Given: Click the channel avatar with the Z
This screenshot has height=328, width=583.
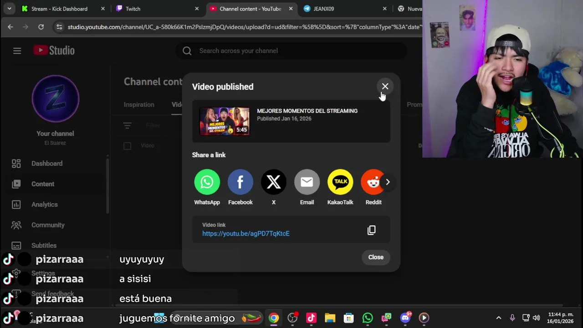Looking at the screenshot, I should 56,99.
